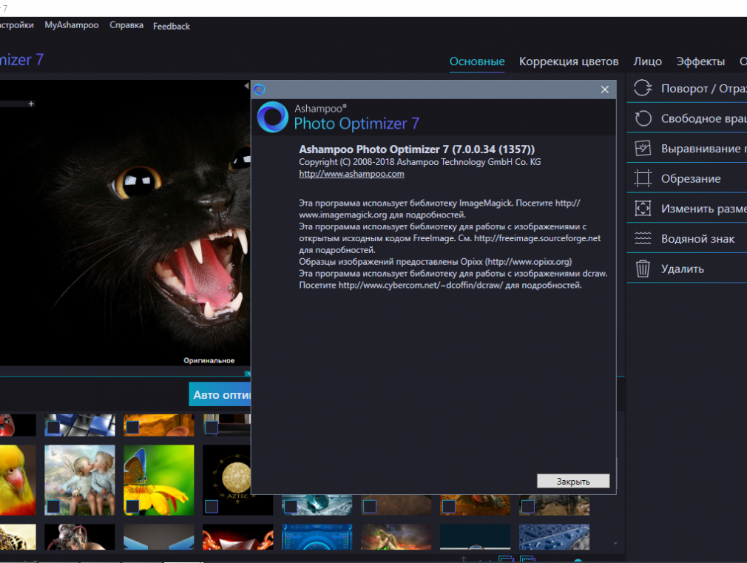
Task: Choose the Изменить разме option label
Action: click(x=703, y=209)
